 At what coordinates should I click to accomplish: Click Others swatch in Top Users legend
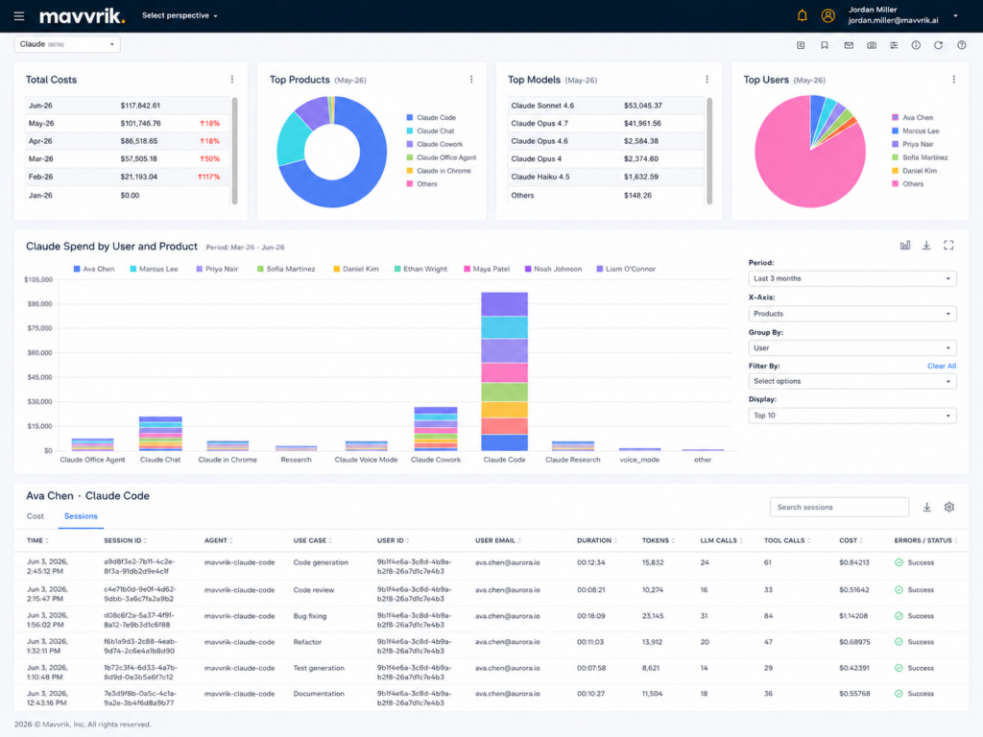(x=896, y=184)
